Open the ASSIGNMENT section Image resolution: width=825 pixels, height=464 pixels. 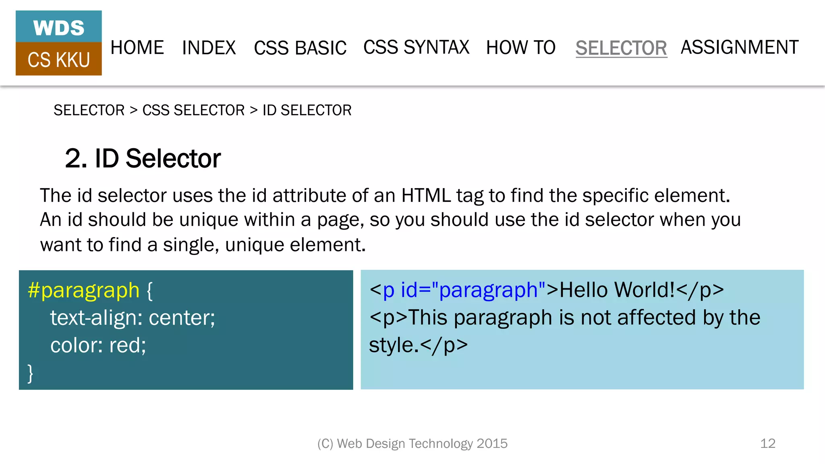click(x=740, y=47)
